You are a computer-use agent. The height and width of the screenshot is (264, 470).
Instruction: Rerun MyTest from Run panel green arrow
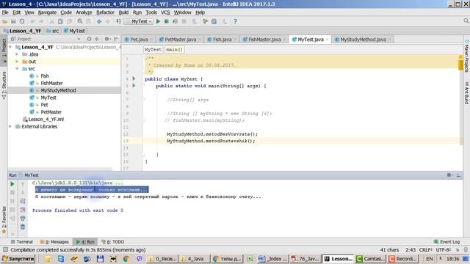pos(12,184)
